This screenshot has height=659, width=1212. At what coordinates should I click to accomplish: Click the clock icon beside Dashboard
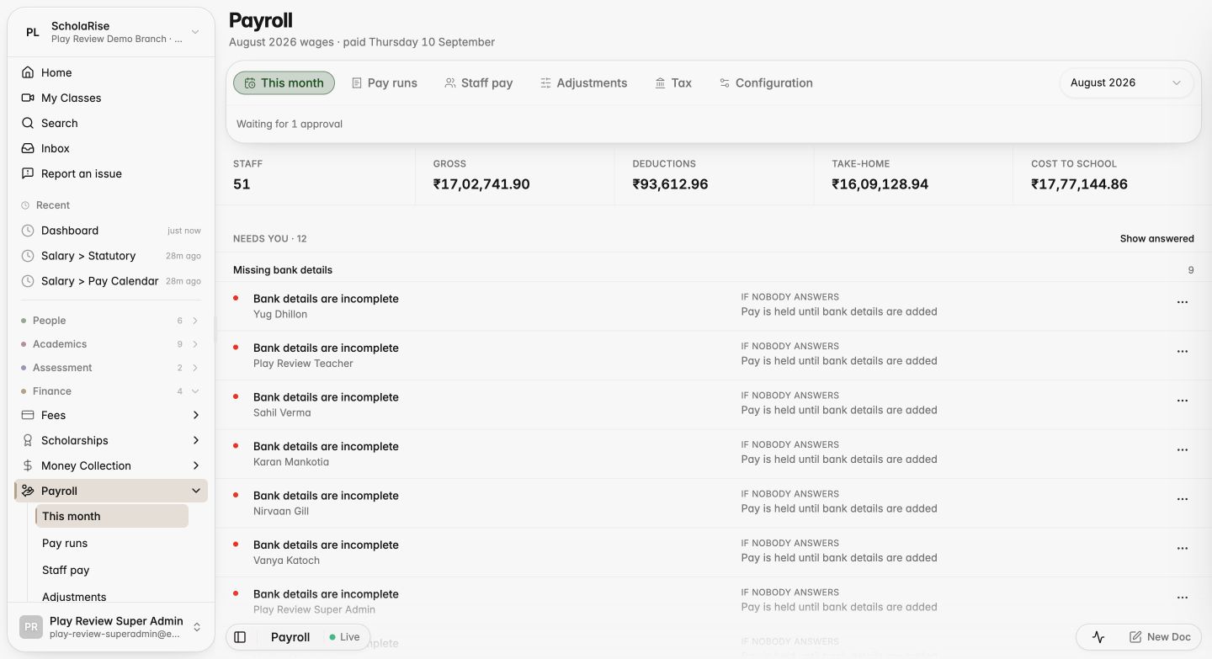[x=28, y=231]
